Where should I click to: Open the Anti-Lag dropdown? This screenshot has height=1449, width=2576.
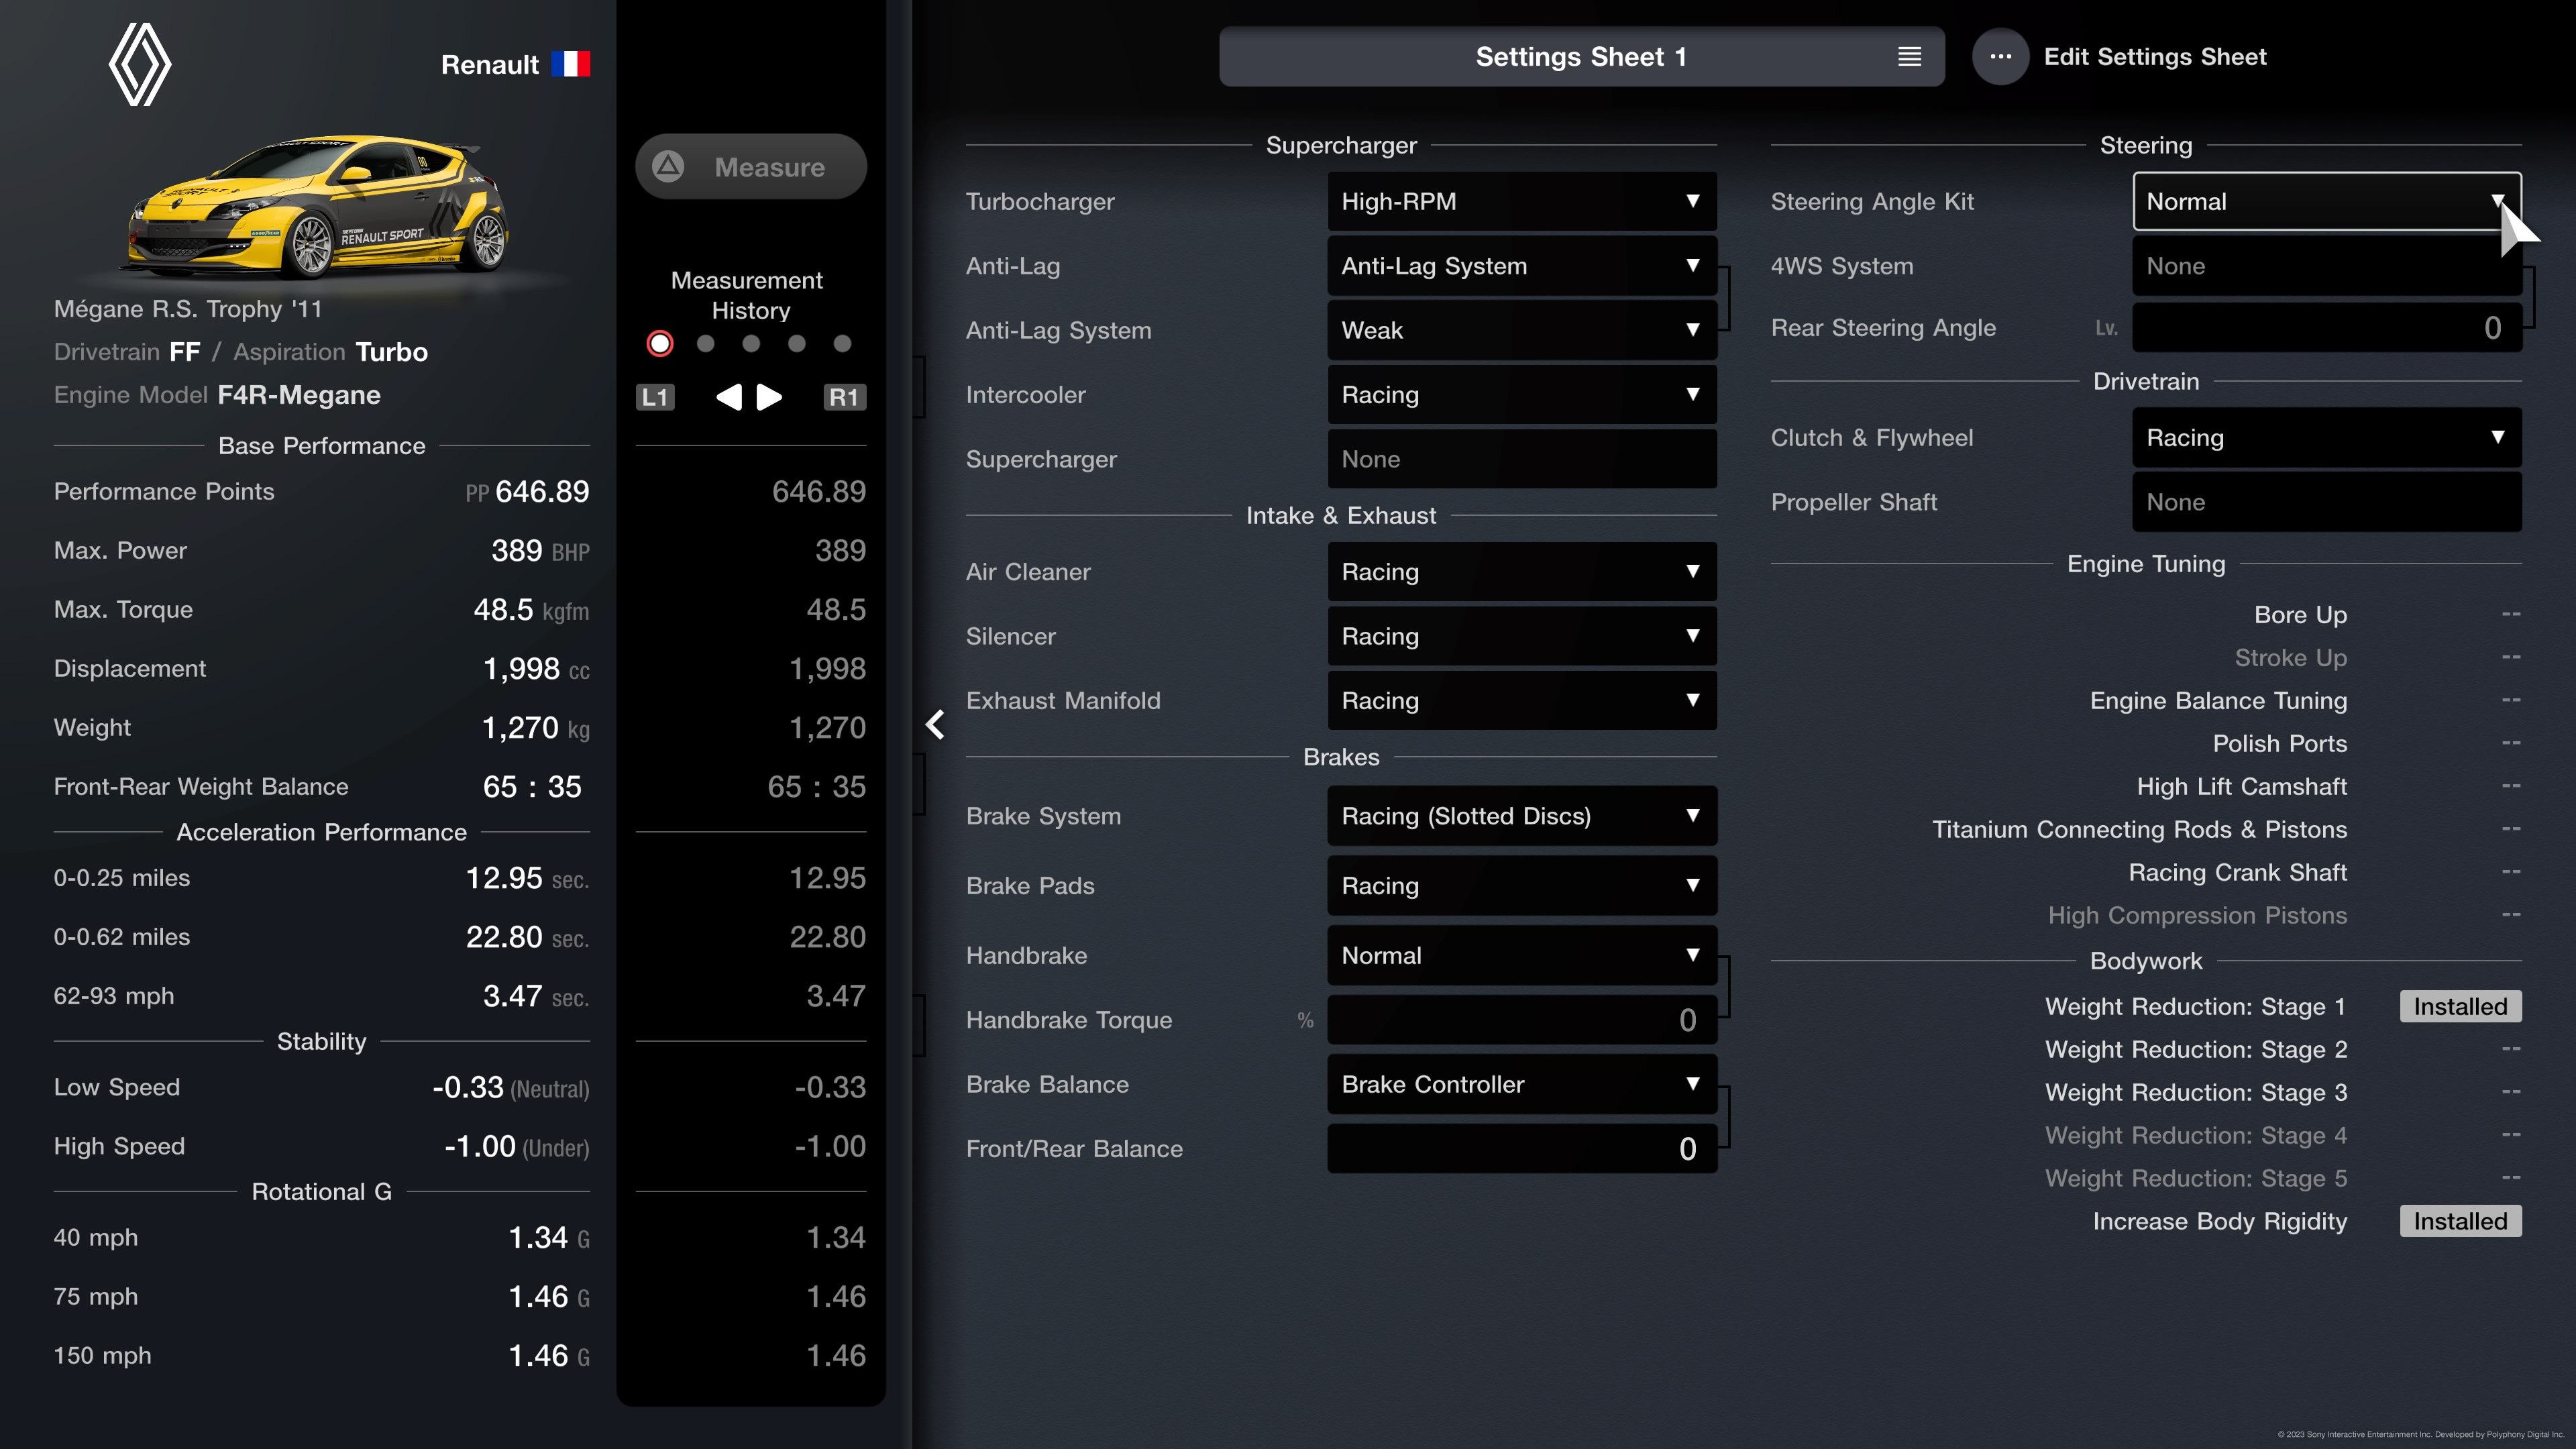1522,266
